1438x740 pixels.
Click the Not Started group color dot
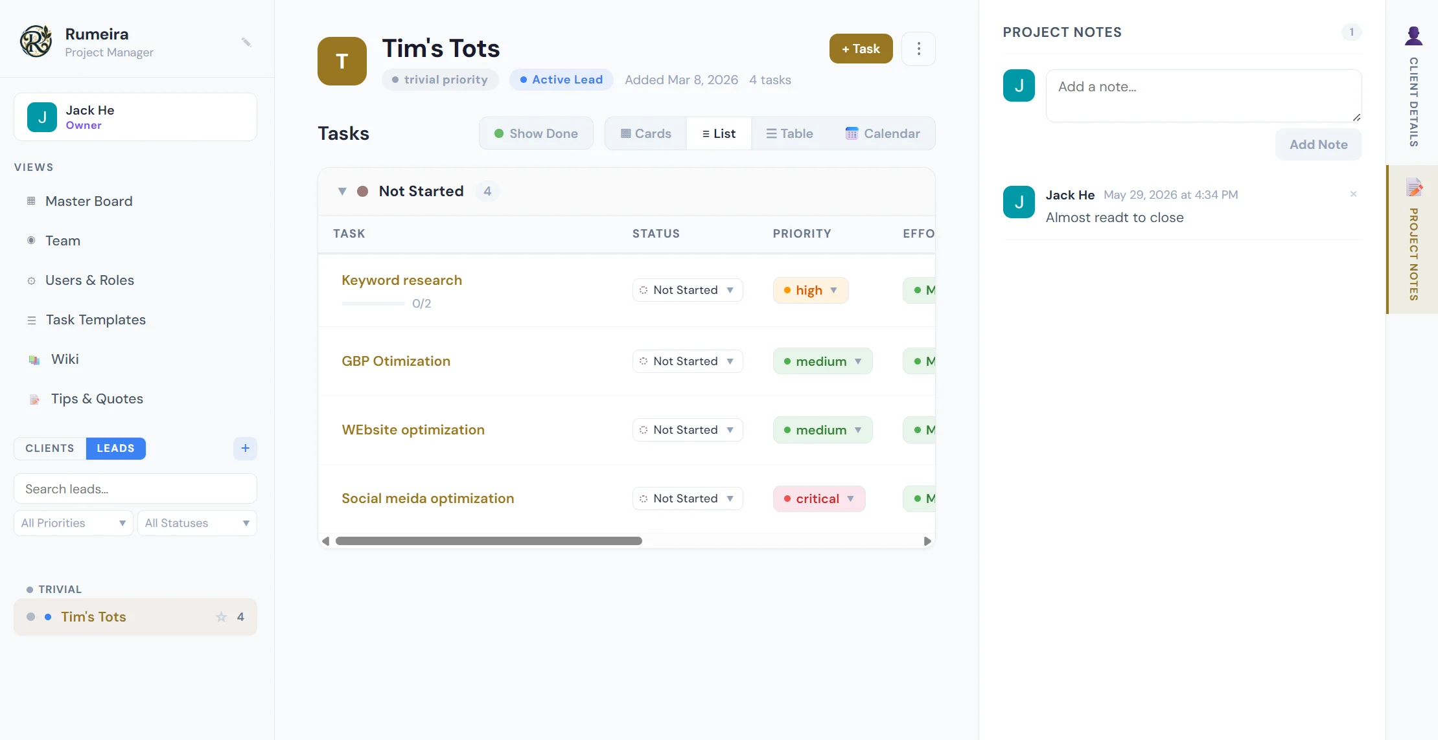pyautogui.click(x=363, y=191)
